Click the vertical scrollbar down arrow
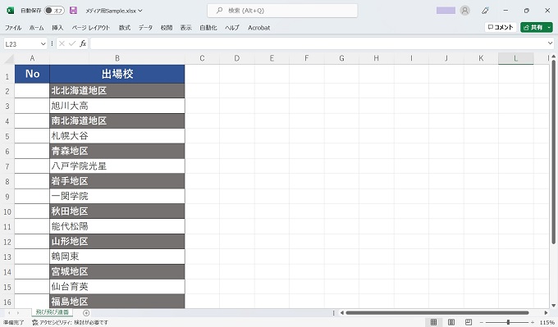Image resolution: width=558 pixels, height=327 pixels. tap(553, 306)
